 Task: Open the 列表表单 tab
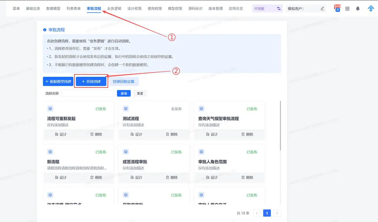(x=74, y=8)
